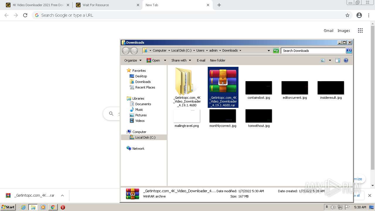Expand the address bar history dropdown
Screen dimensions: 375x211
[269, 50]
